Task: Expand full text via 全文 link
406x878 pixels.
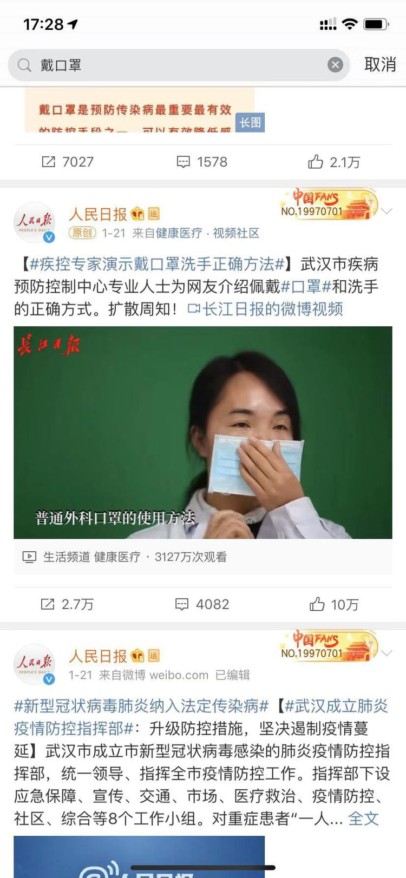Action: click(363, 818)
